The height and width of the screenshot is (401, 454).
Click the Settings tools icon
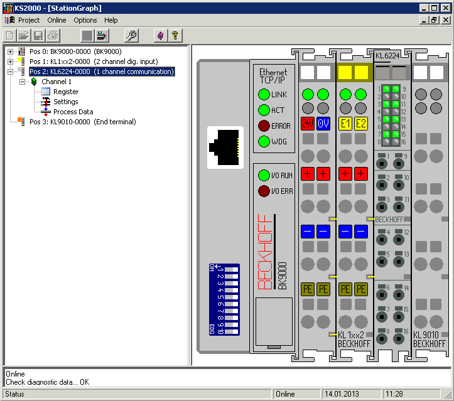pyautogui.click(x=45, y=102)
